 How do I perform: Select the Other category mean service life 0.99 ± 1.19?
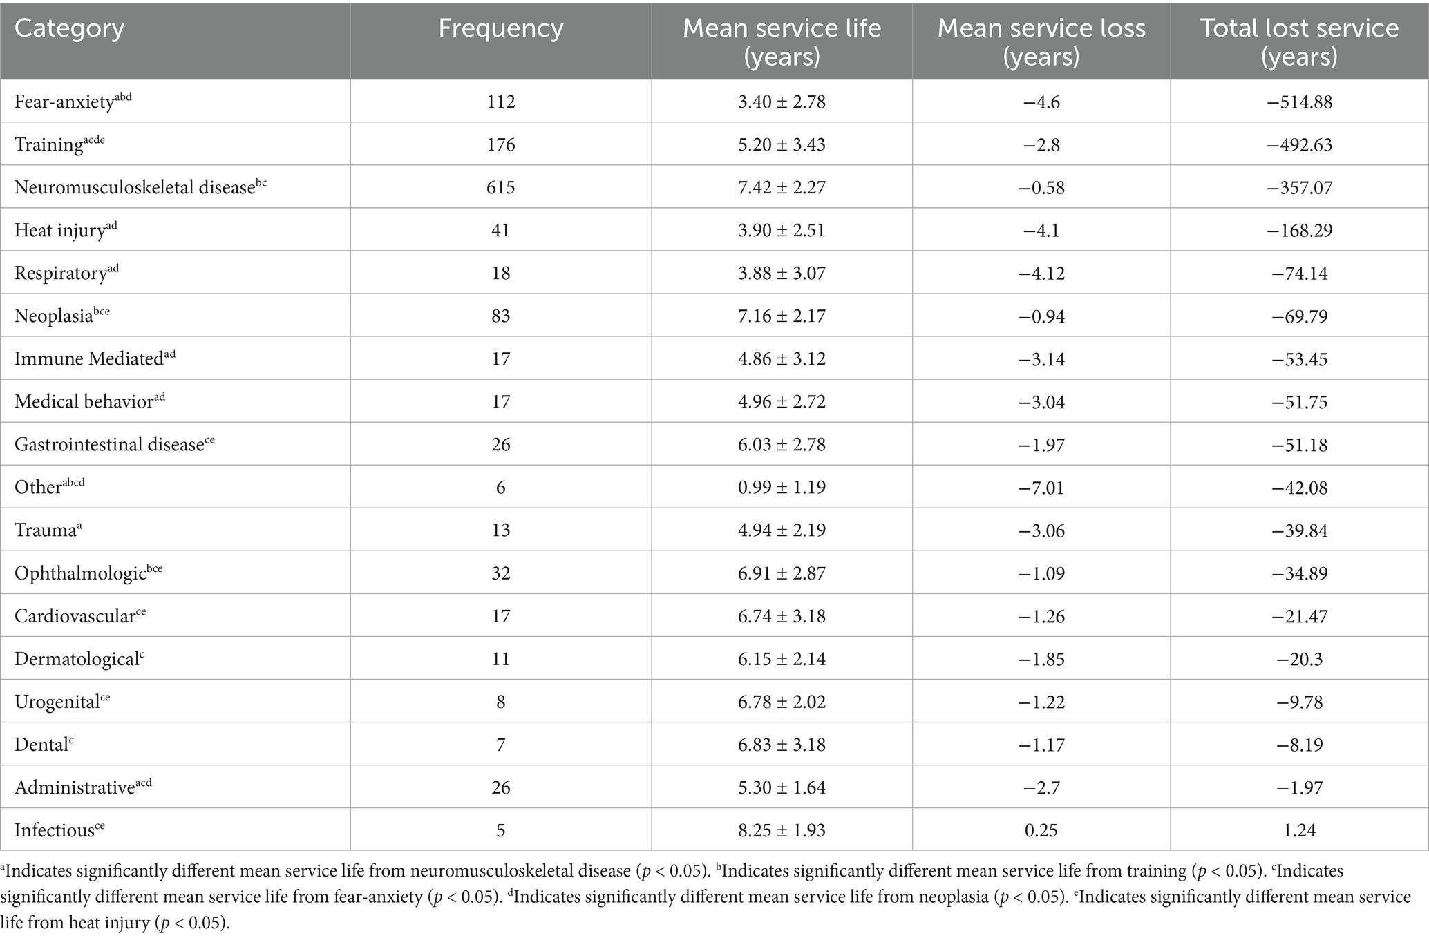(x=782, y=487)
